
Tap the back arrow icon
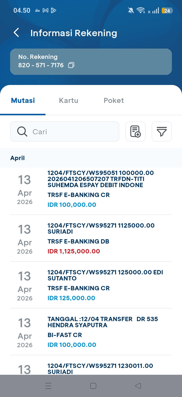pyautogui.click(x=16, y=33)
